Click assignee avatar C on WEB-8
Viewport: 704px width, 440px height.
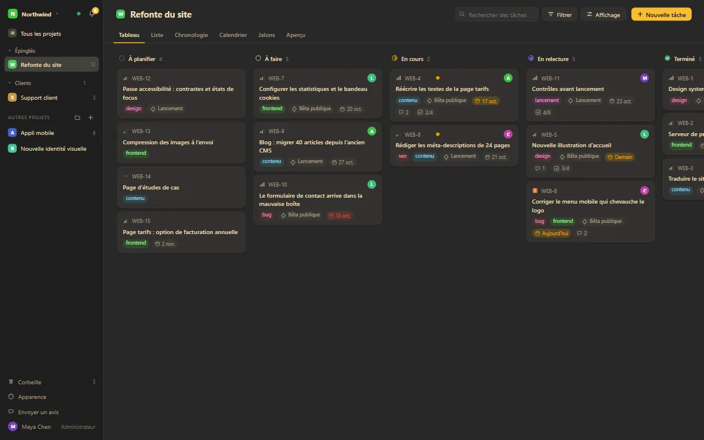point(508,134)
